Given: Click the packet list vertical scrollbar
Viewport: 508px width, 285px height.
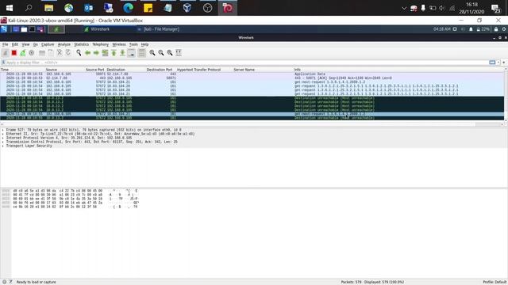Looking at the screenshot, I should (x=506, y=95).
